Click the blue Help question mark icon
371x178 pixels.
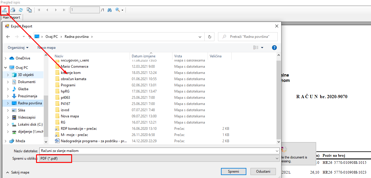274,48
